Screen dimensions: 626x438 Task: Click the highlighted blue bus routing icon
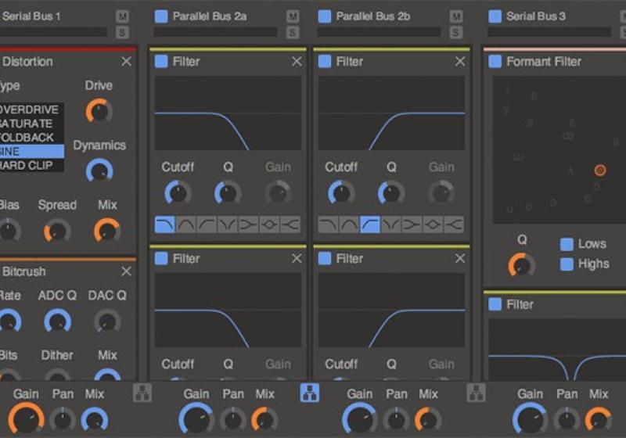[x=309, y=393]
